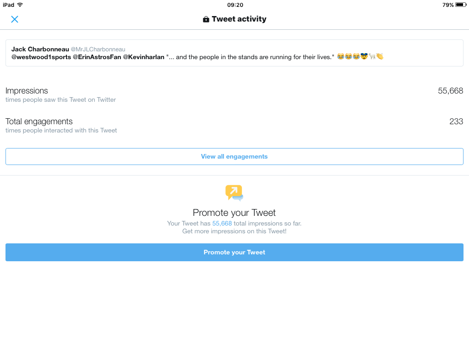Click the blue 55,668 impressions link

pyautogui.click(x=222, y=223)
